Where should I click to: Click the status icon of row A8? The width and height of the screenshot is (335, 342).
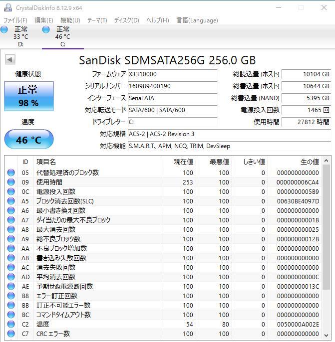coord(11,229)
